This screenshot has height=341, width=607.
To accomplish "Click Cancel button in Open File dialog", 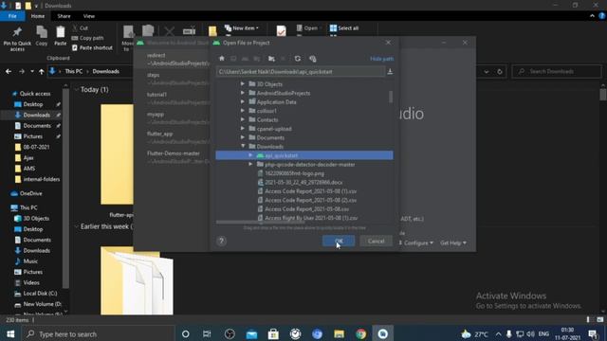I will 376,241.
